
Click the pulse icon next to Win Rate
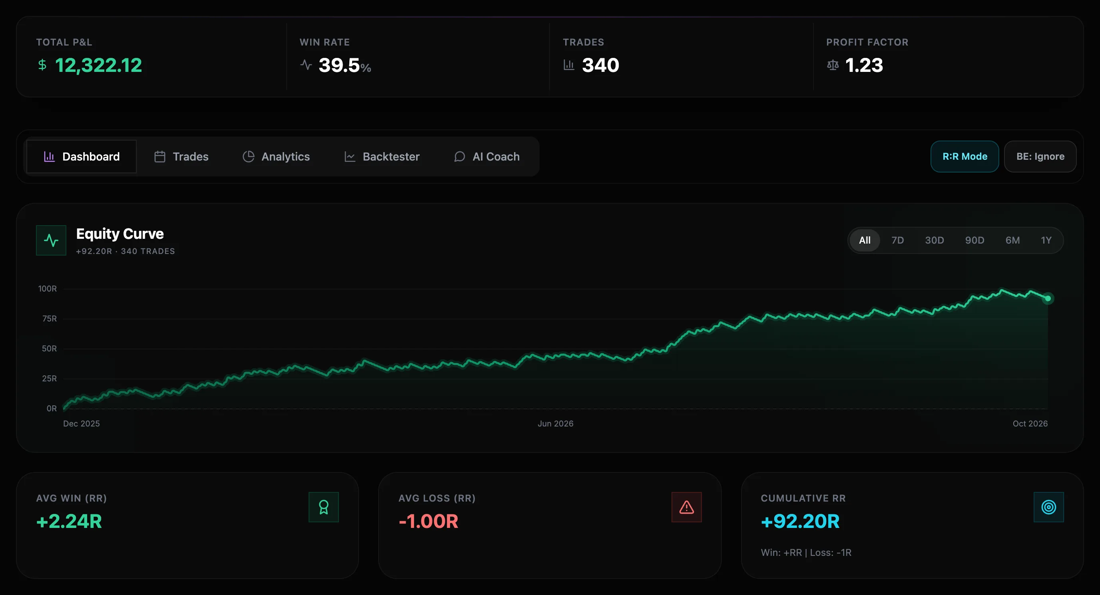[306, 65]
